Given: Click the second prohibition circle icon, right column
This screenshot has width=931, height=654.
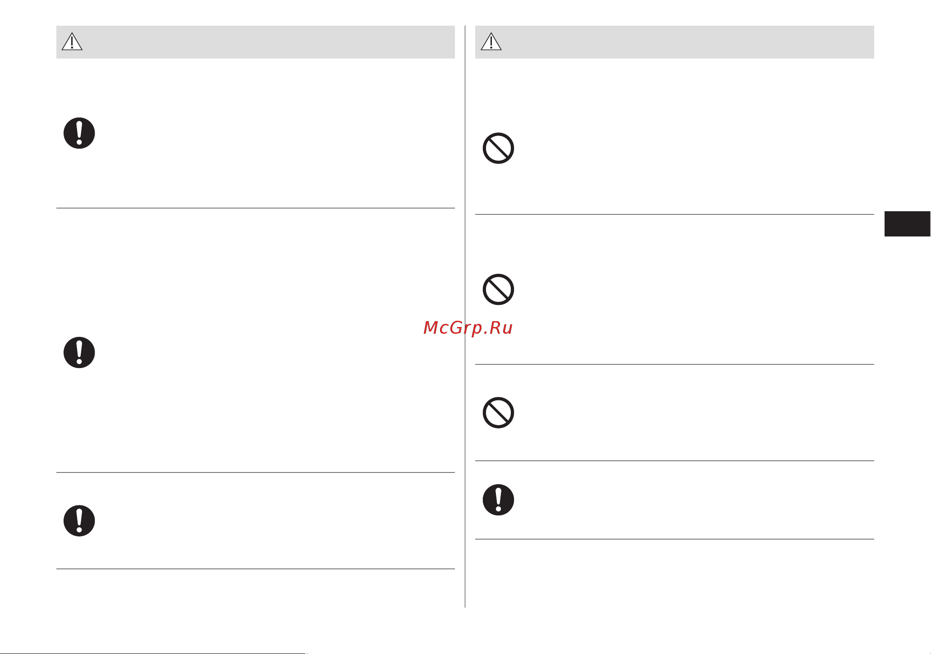Looking at the screenshot, I should [499, 289].
